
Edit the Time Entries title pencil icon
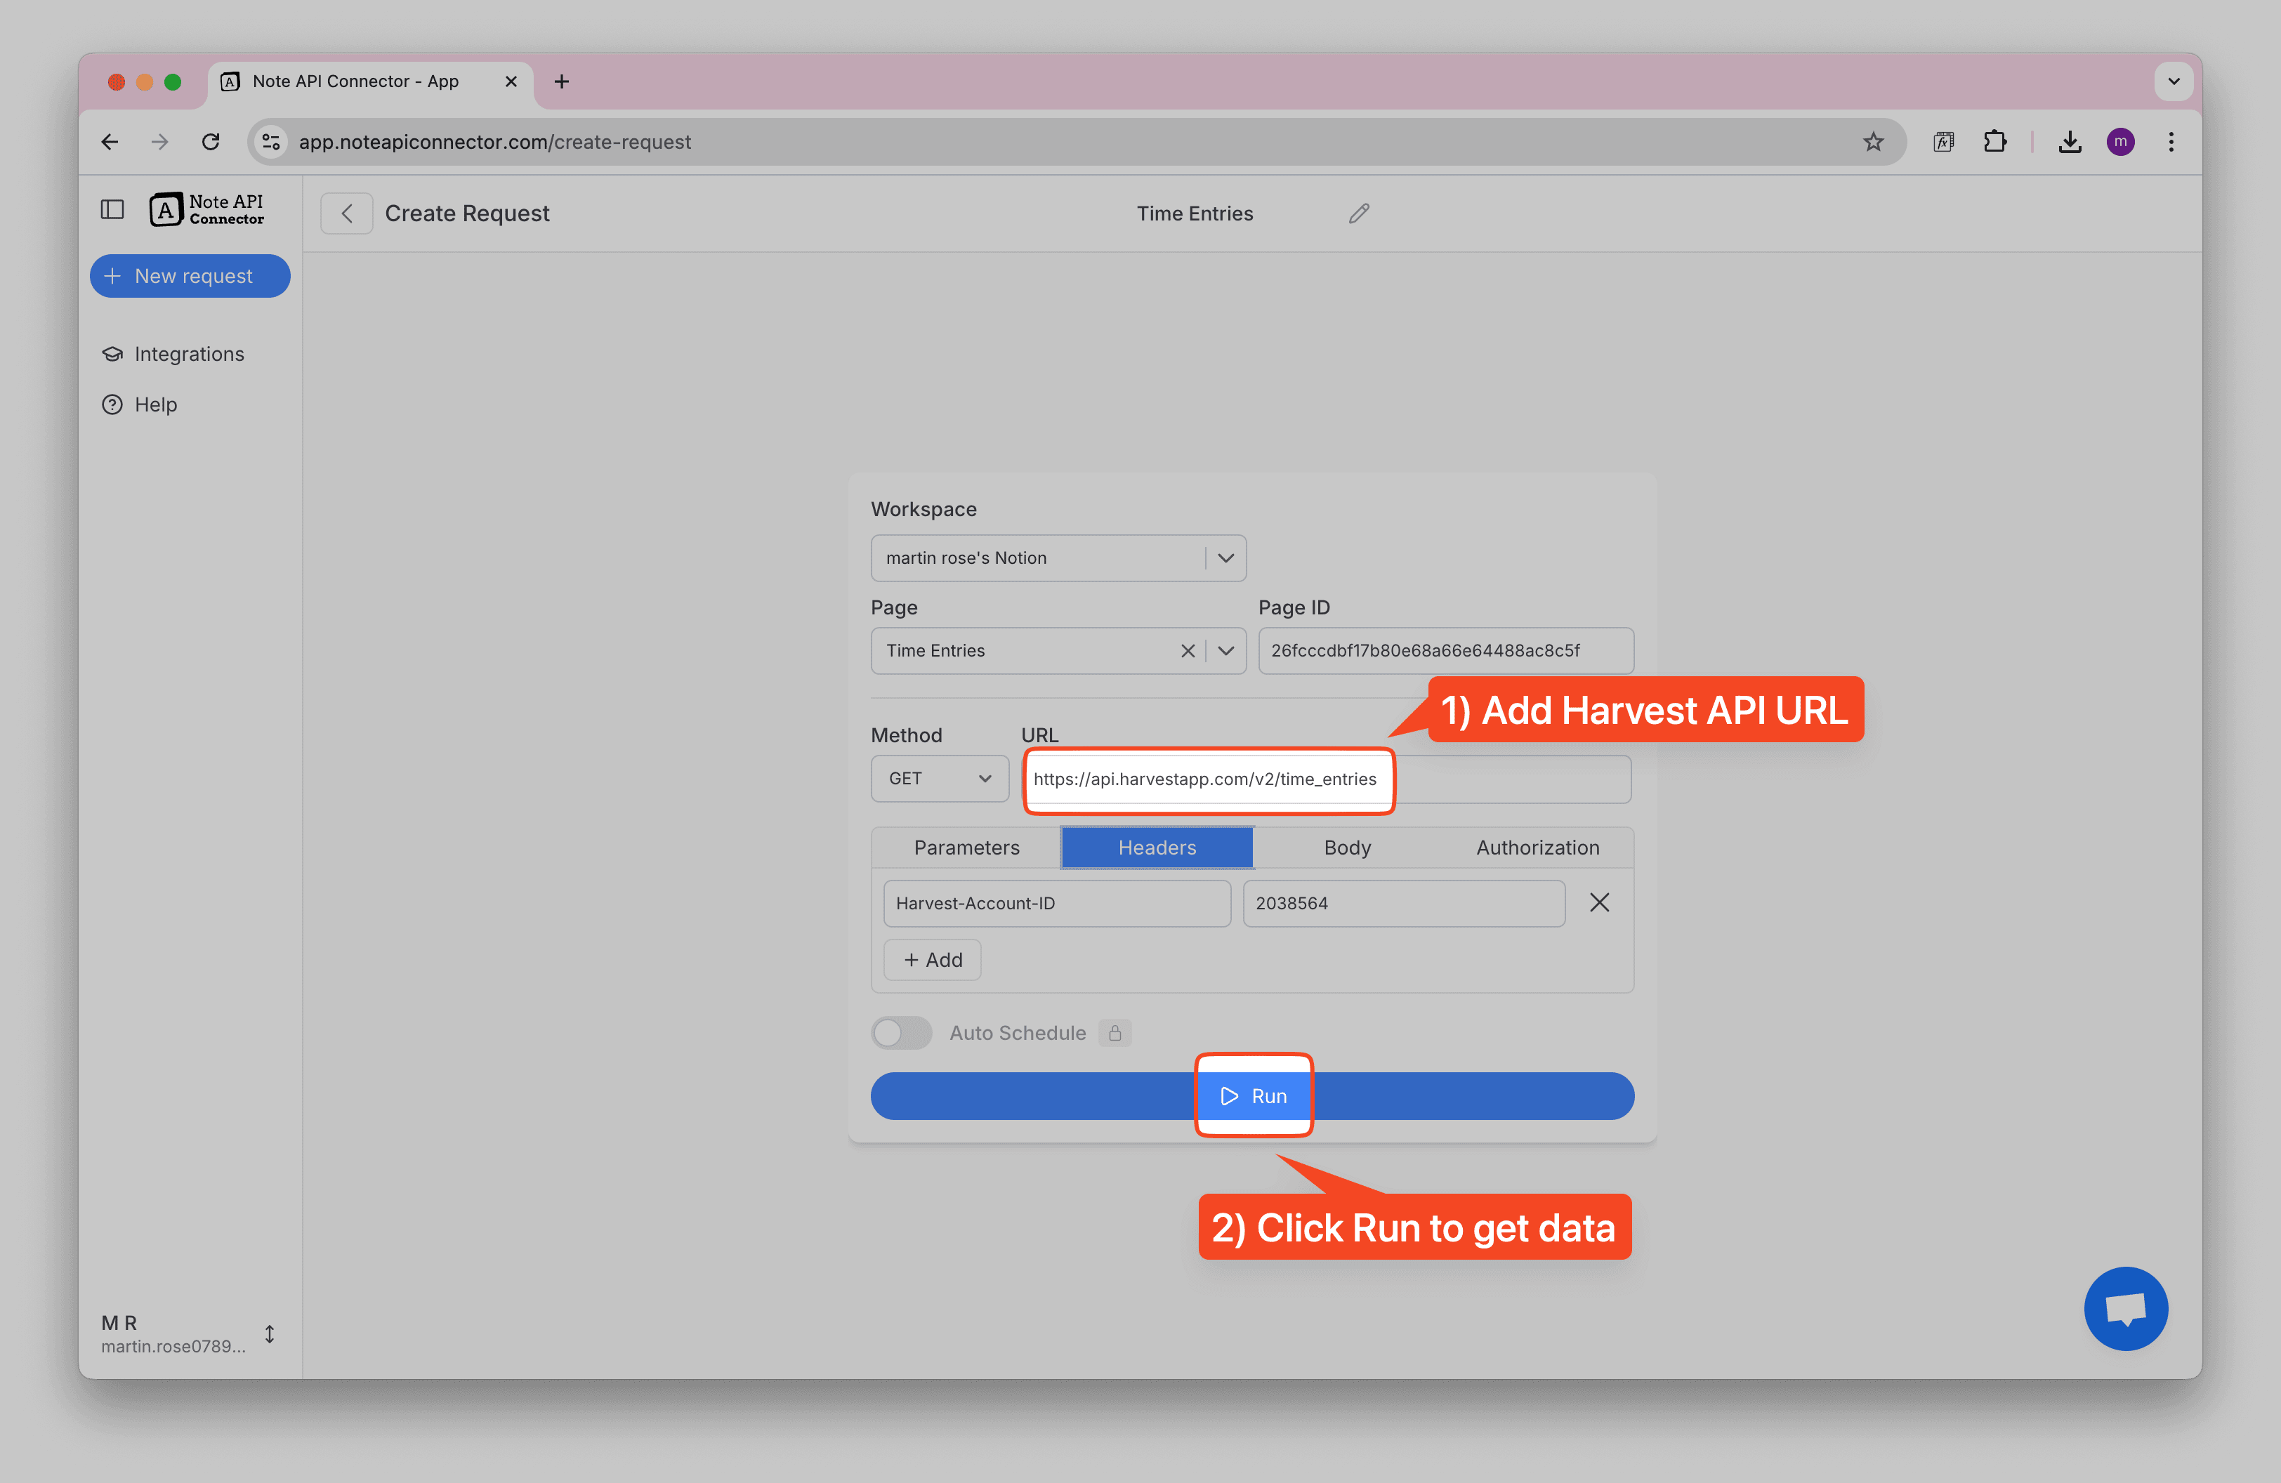(1359, 213)
